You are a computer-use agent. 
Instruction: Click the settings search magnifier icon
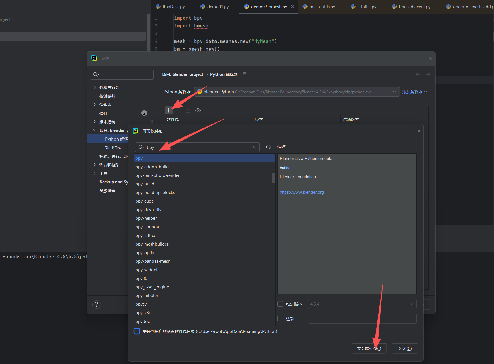click(96, 74)
